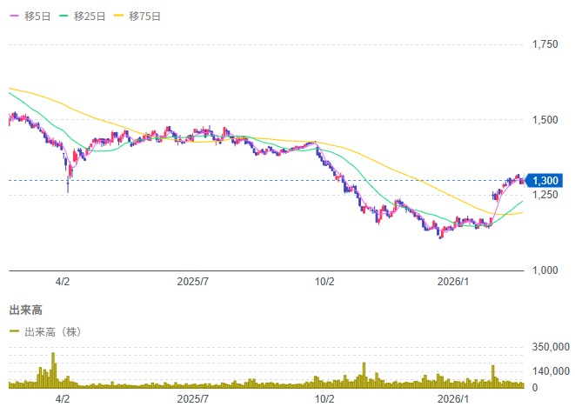The width and height of the screenshot is (575, 407).
Task: Click the 2026/1 label under the volume chart
Action: [453, 398]
